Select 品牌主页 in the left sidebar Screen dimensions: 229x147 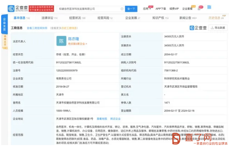[x=5, y=42]
